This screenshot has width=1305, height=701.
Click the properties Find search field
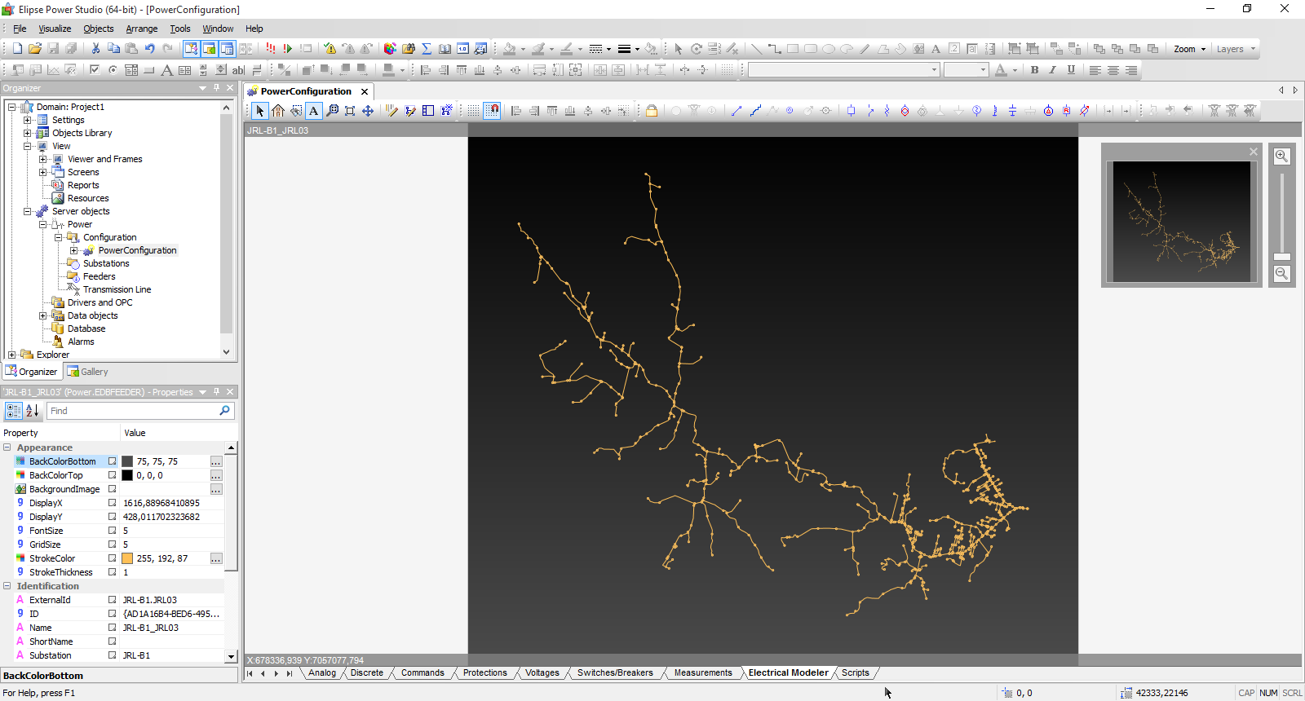[140, 411]
